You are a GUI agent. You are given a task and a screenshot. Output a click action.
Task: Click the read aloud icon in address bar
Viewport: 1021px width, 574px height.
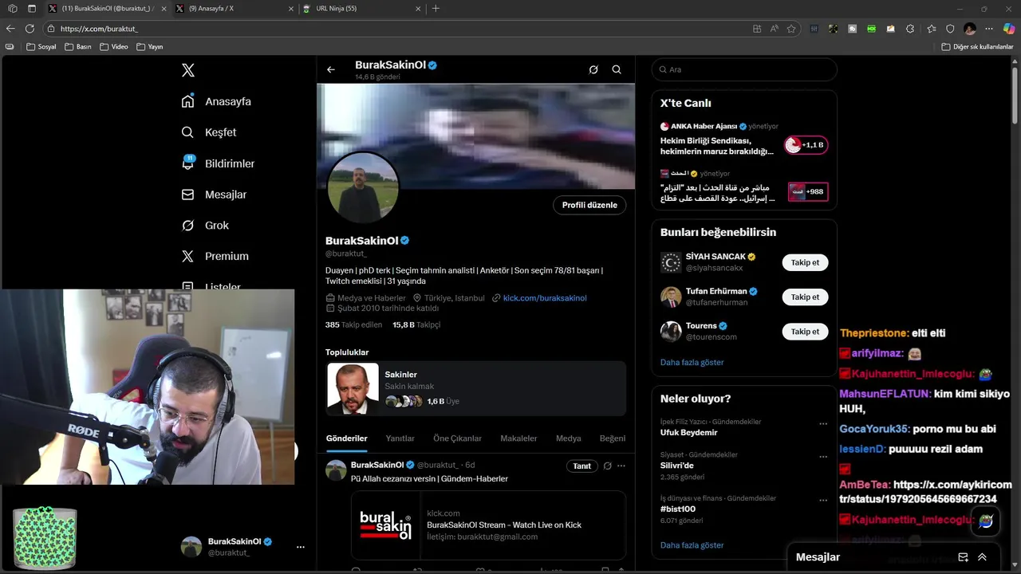click(x=774, y=29)
